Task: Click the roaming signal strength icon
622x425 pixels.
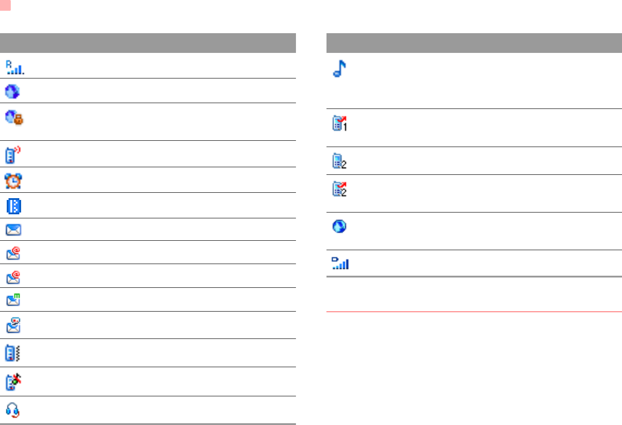Action: (x=15, y=68)
